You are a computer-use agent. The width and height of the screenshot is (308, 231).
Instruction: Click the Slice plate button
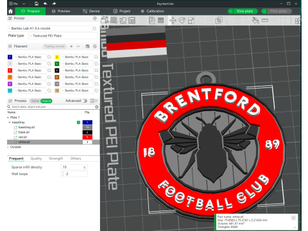point(244,11)
